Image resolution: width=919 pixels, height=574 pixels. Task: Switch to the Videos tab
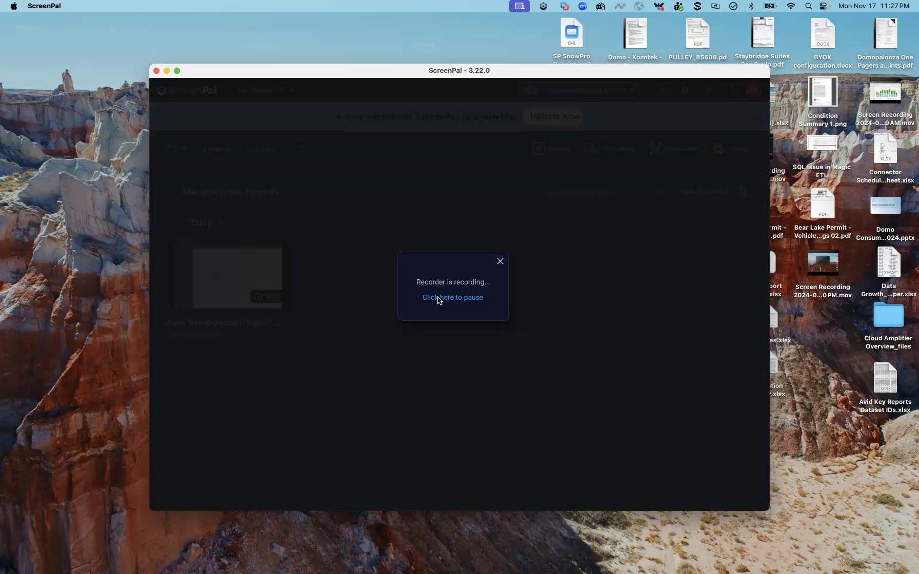[x=217, y=149]
